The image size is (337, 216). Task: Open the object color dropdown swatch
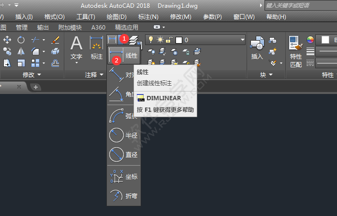325,40
